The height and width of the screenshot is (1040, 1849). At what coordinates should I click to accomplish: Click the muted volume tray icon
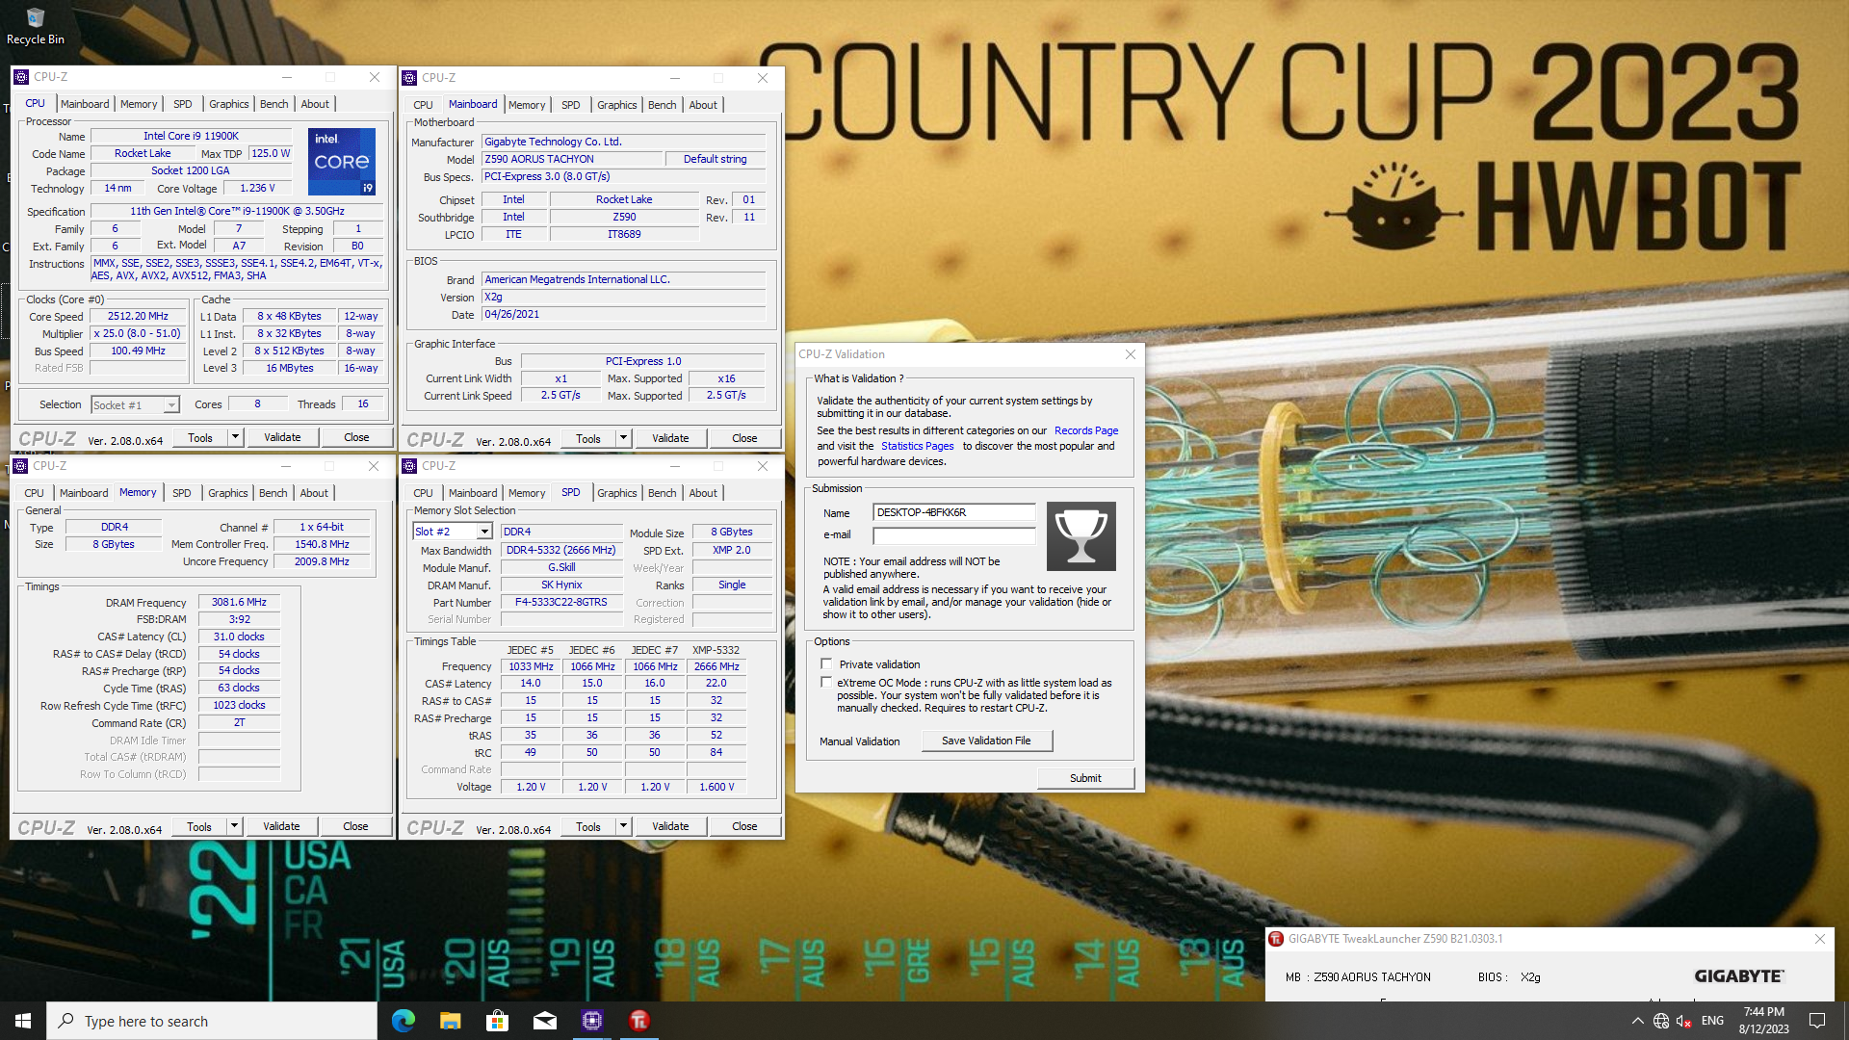pos(1684,1021)
